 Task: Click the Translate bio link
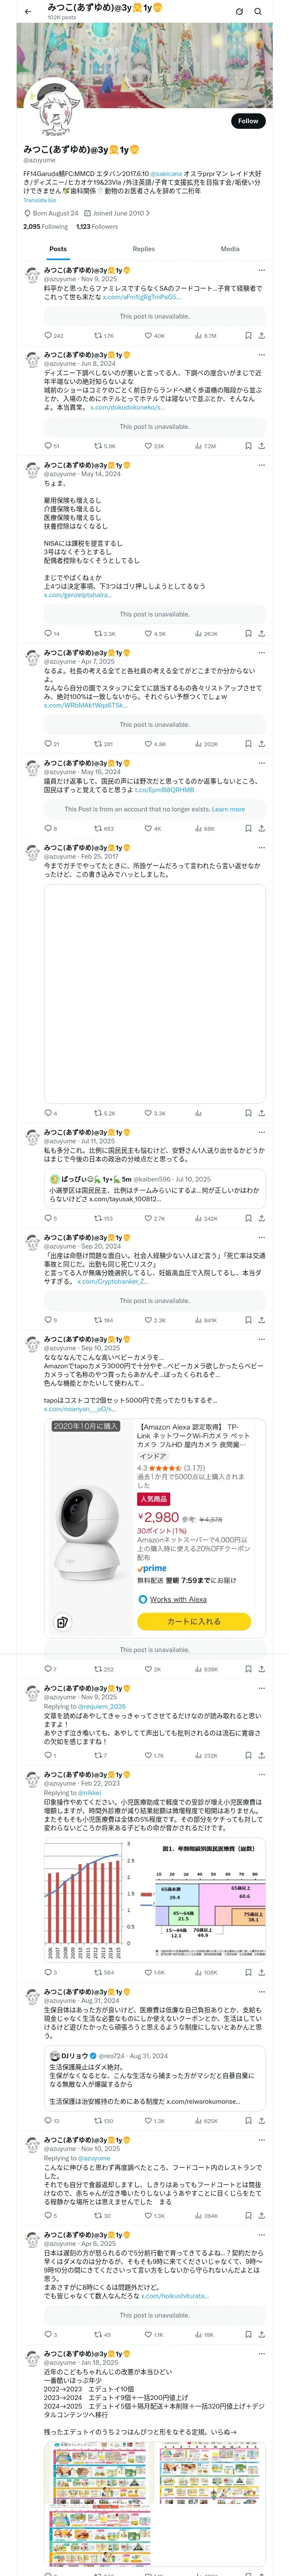coord(40,200)
